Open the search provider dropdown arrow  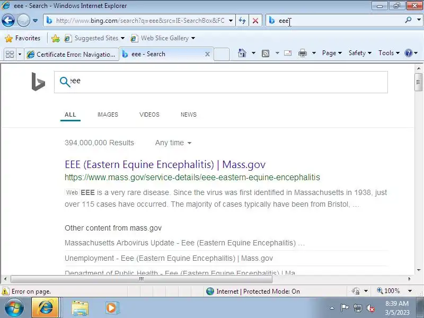(x=419, y=20)
